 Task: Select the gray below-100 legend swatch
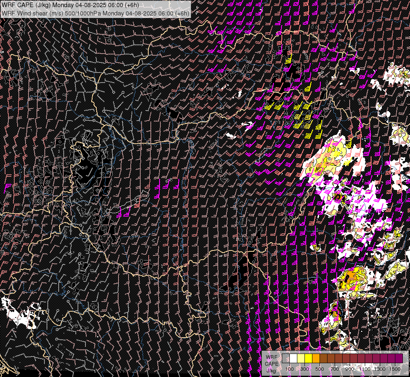286,359
